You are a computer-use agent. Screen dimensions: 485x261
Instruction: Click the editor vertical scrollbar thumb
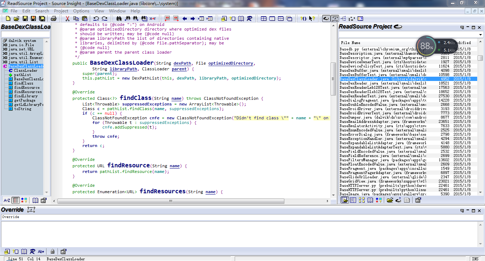point(333,79)
